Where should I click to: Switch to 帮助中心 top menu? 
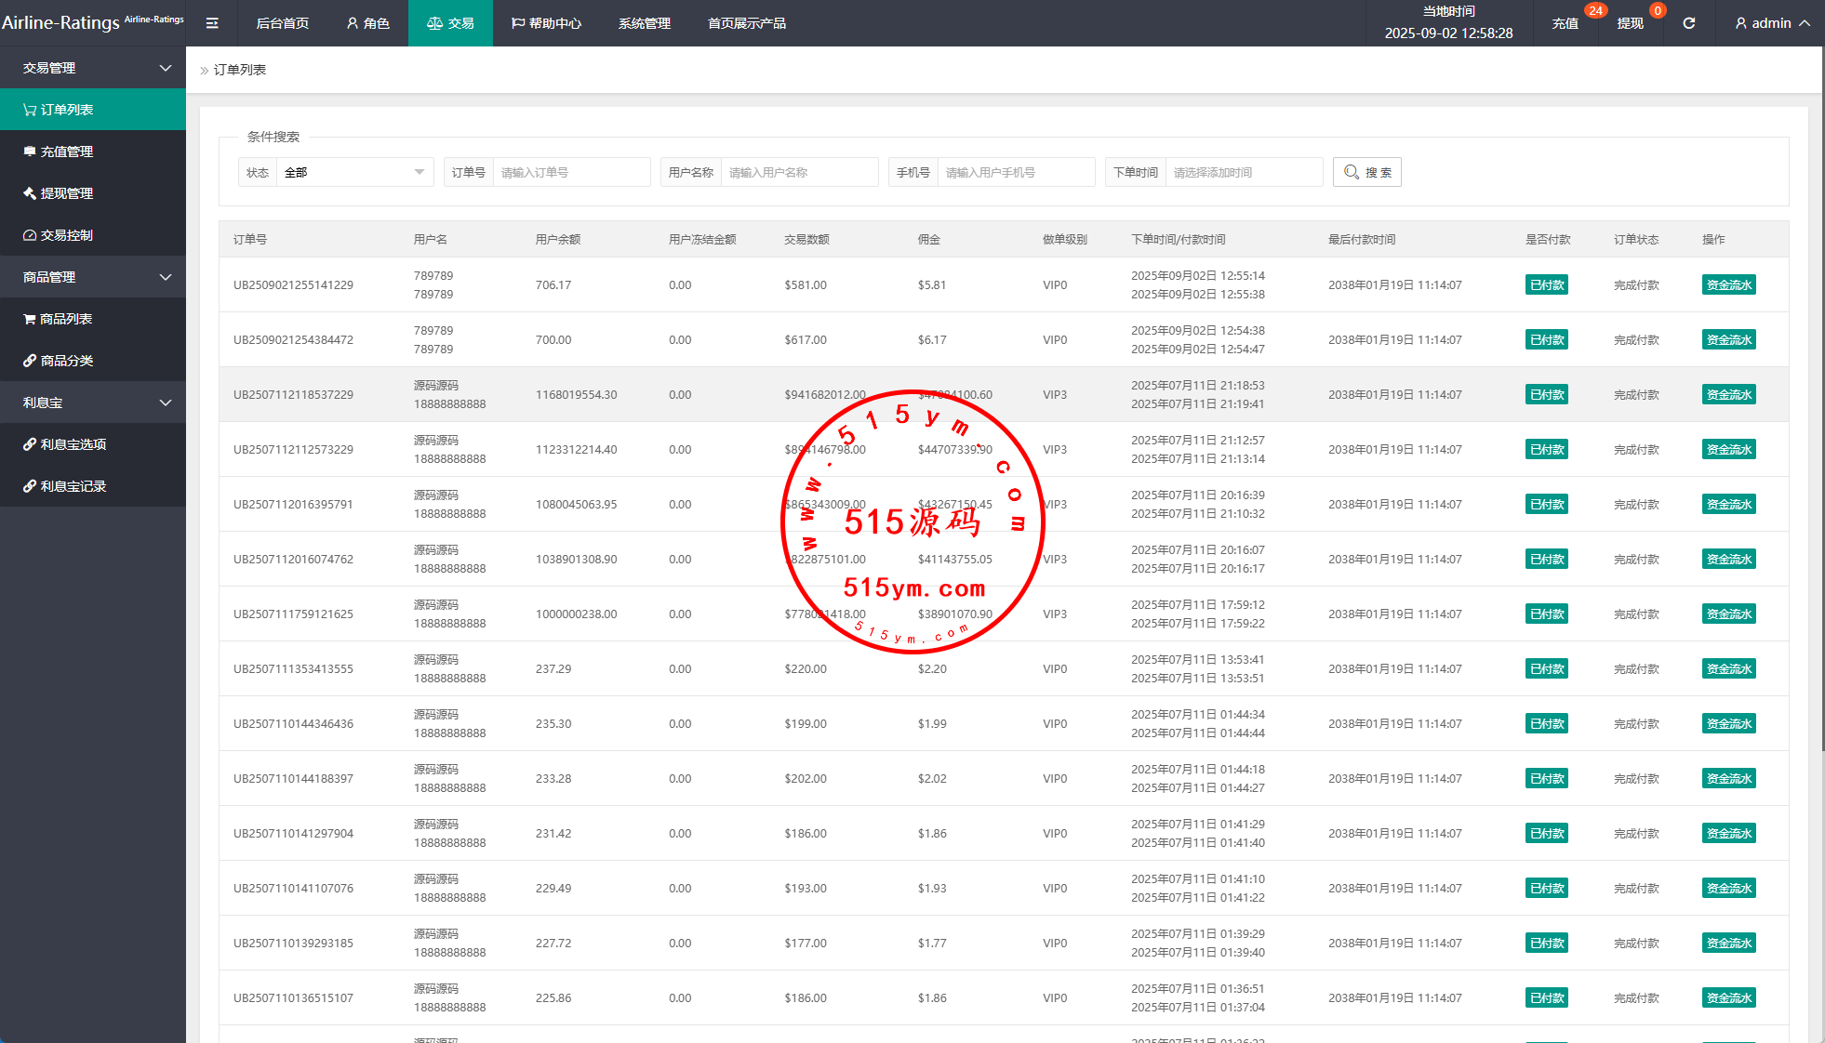[546, 23]
